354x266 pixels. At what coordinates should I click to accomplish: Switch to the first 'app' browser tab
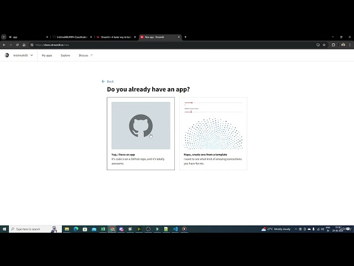[x=28, y=37]
